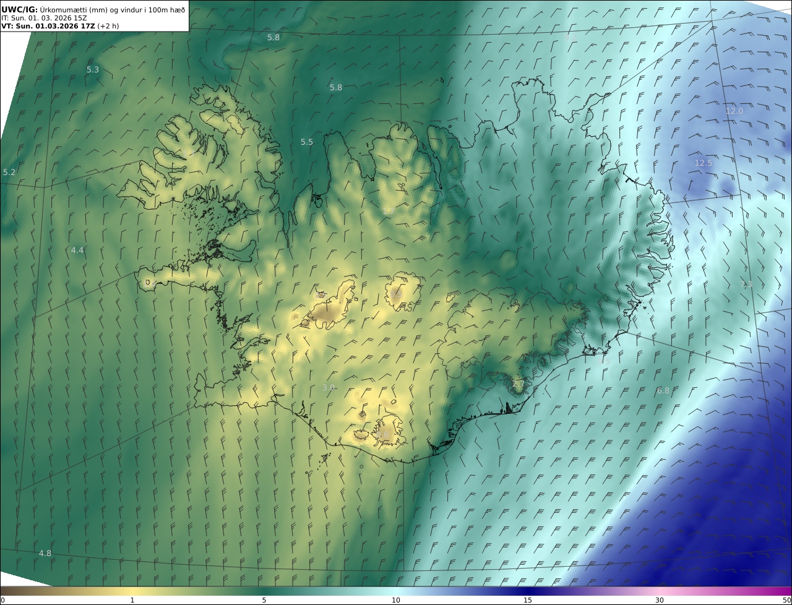Click the colorbar tick label '1'

(132, 600)
